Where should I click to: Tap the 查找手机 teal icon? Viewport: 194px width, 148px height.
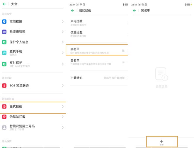[x=4, y=53]
